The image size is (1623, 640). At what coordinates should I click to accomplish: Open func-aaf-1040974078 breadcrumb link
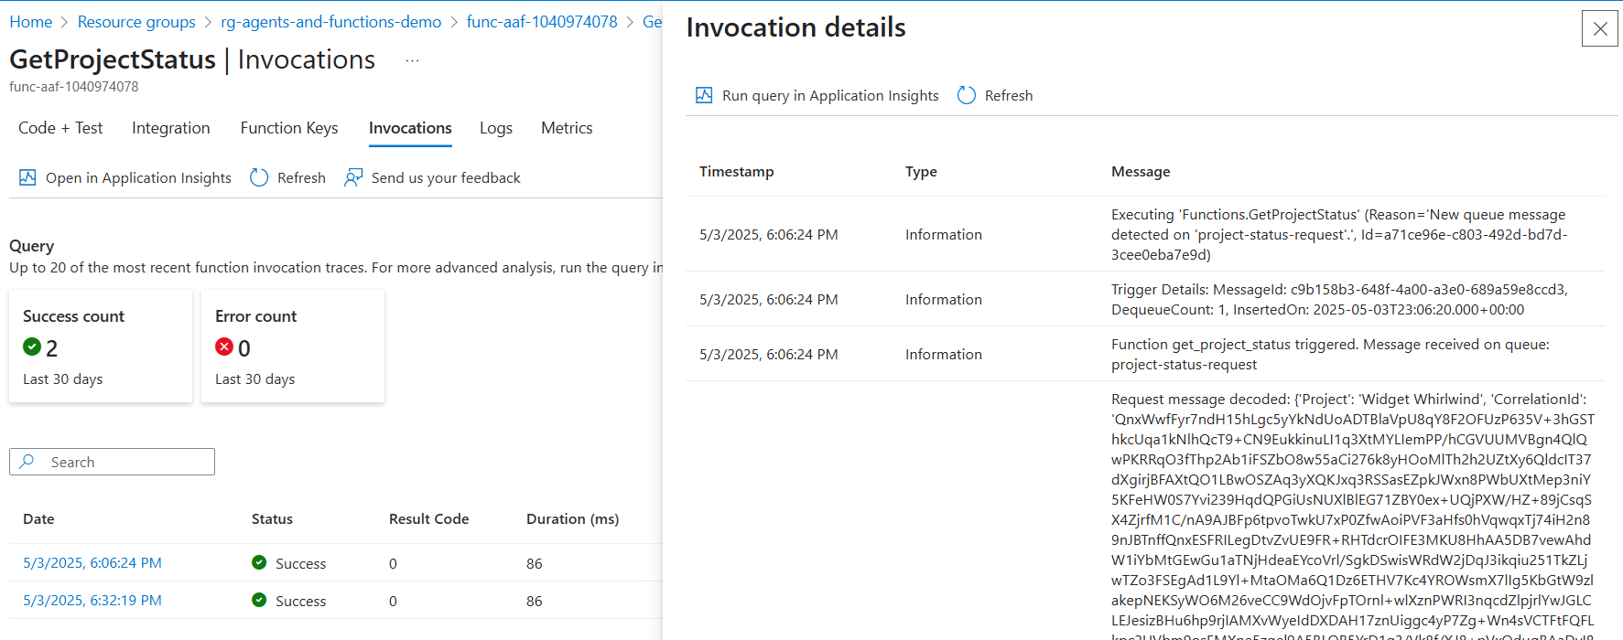542,22
